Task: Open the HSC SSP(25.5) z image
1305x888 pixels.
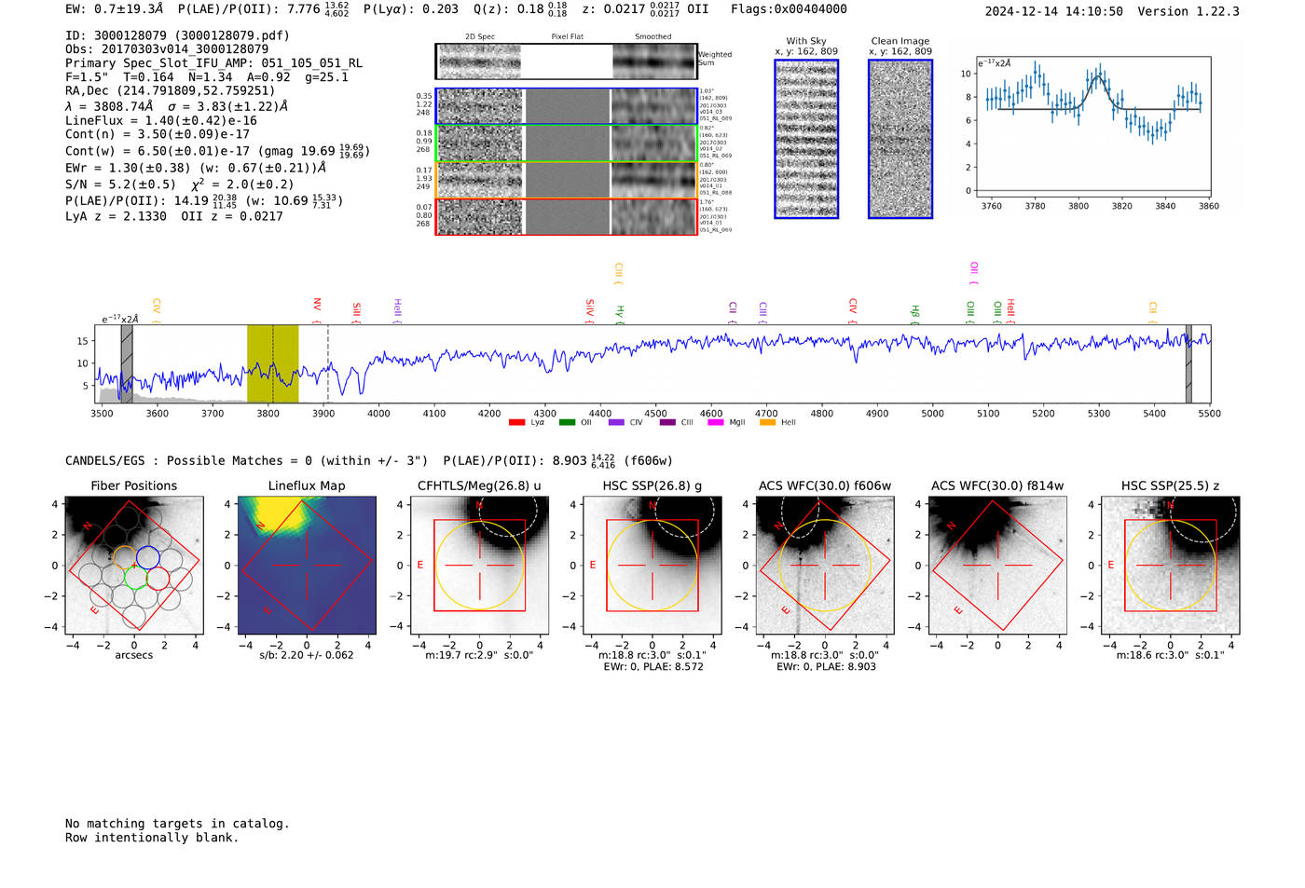Action: pyautogui.click(x=1171, y=566)
